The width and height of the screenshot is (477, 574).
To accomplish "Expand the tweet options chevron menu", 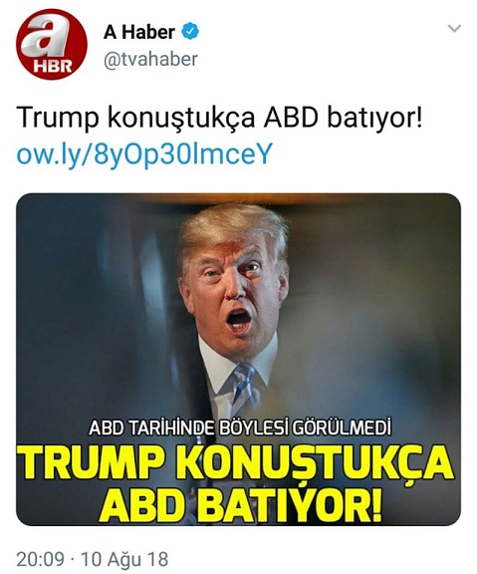I will coord(454,28).
